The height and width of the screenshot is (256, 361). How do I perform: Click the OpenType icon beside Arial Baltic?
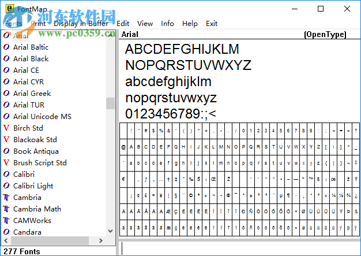[6, 47]
